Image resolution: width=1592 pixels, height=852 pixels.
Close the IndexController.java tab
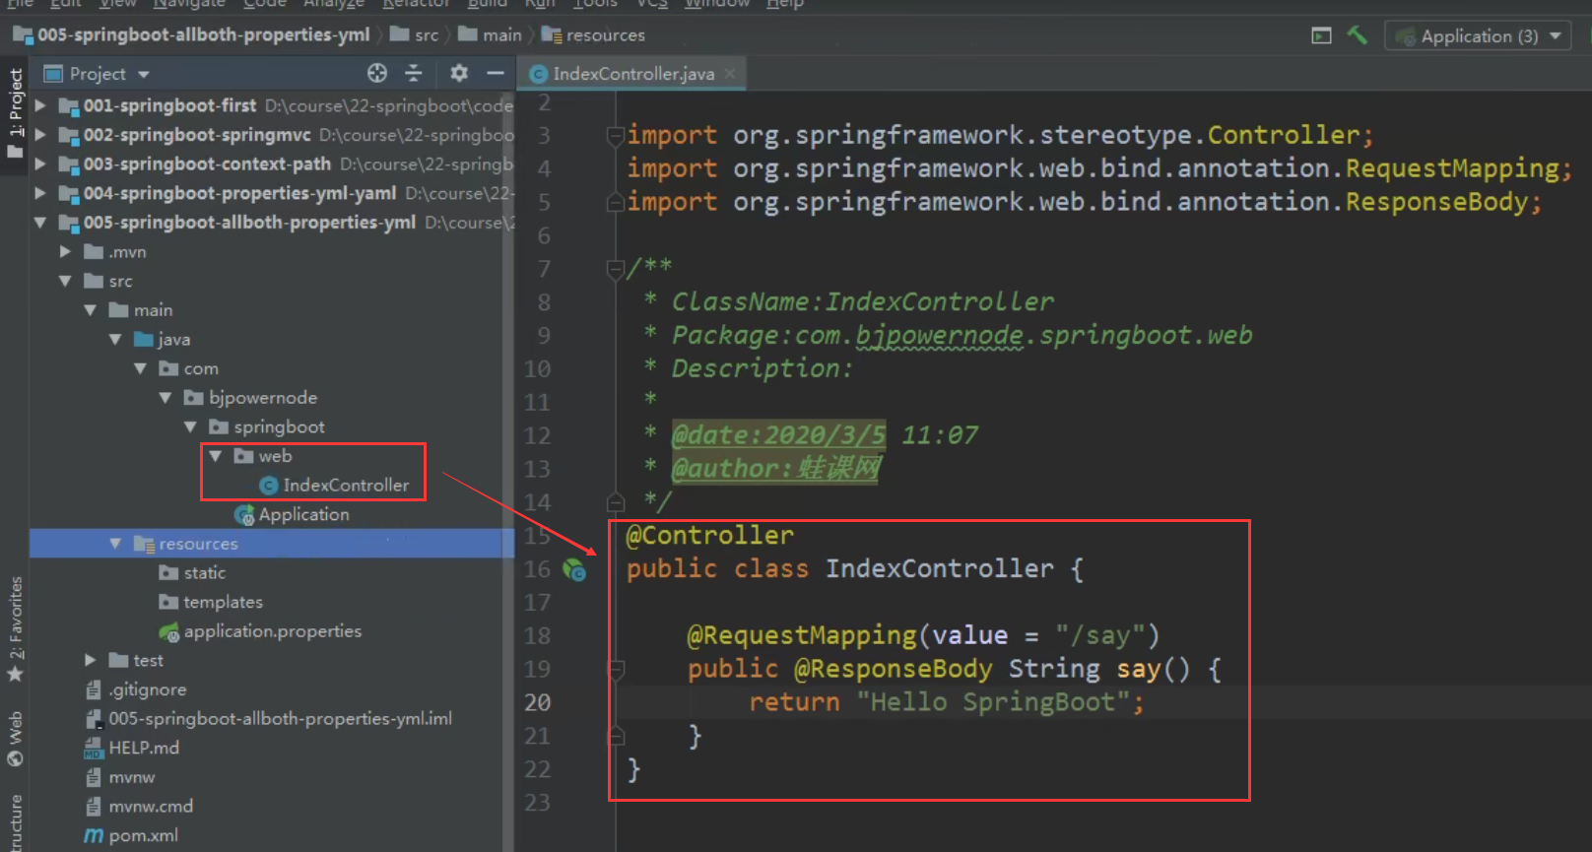pos(730,74)
